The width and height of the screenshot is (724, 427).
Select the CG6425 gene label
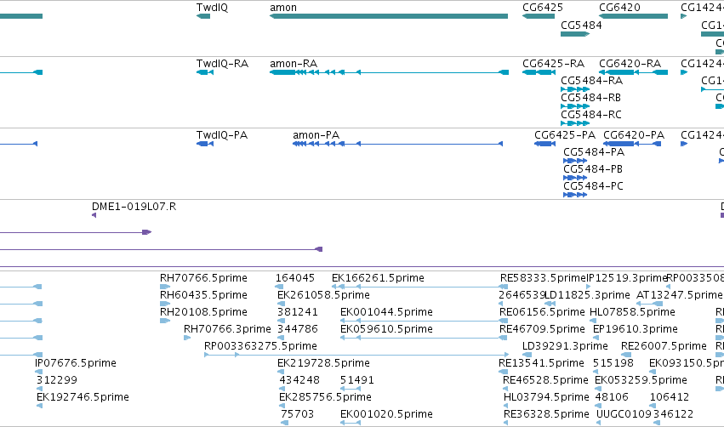pyautogui.click(x=543, y=8)
